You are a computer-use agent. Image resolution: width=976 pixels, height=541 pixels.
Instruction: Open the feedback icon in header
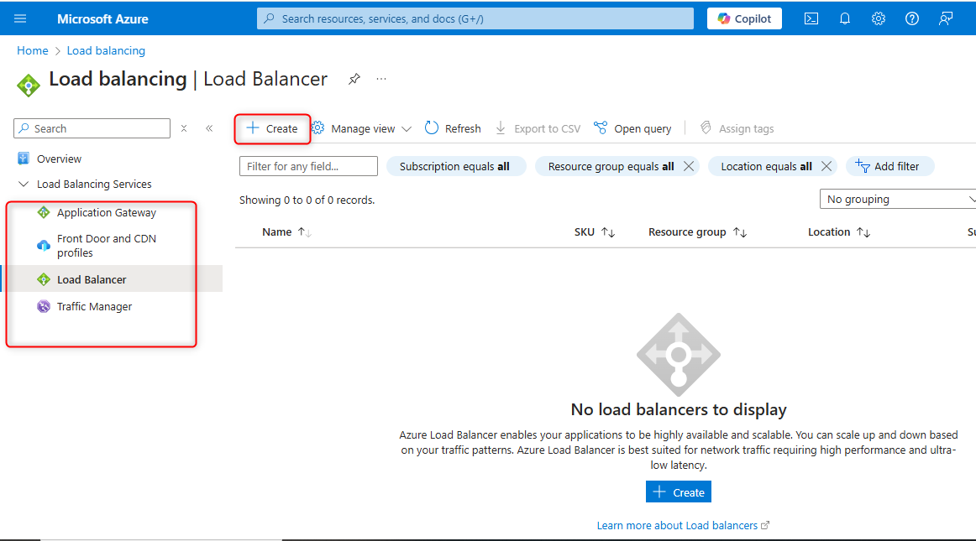[946, 18]
